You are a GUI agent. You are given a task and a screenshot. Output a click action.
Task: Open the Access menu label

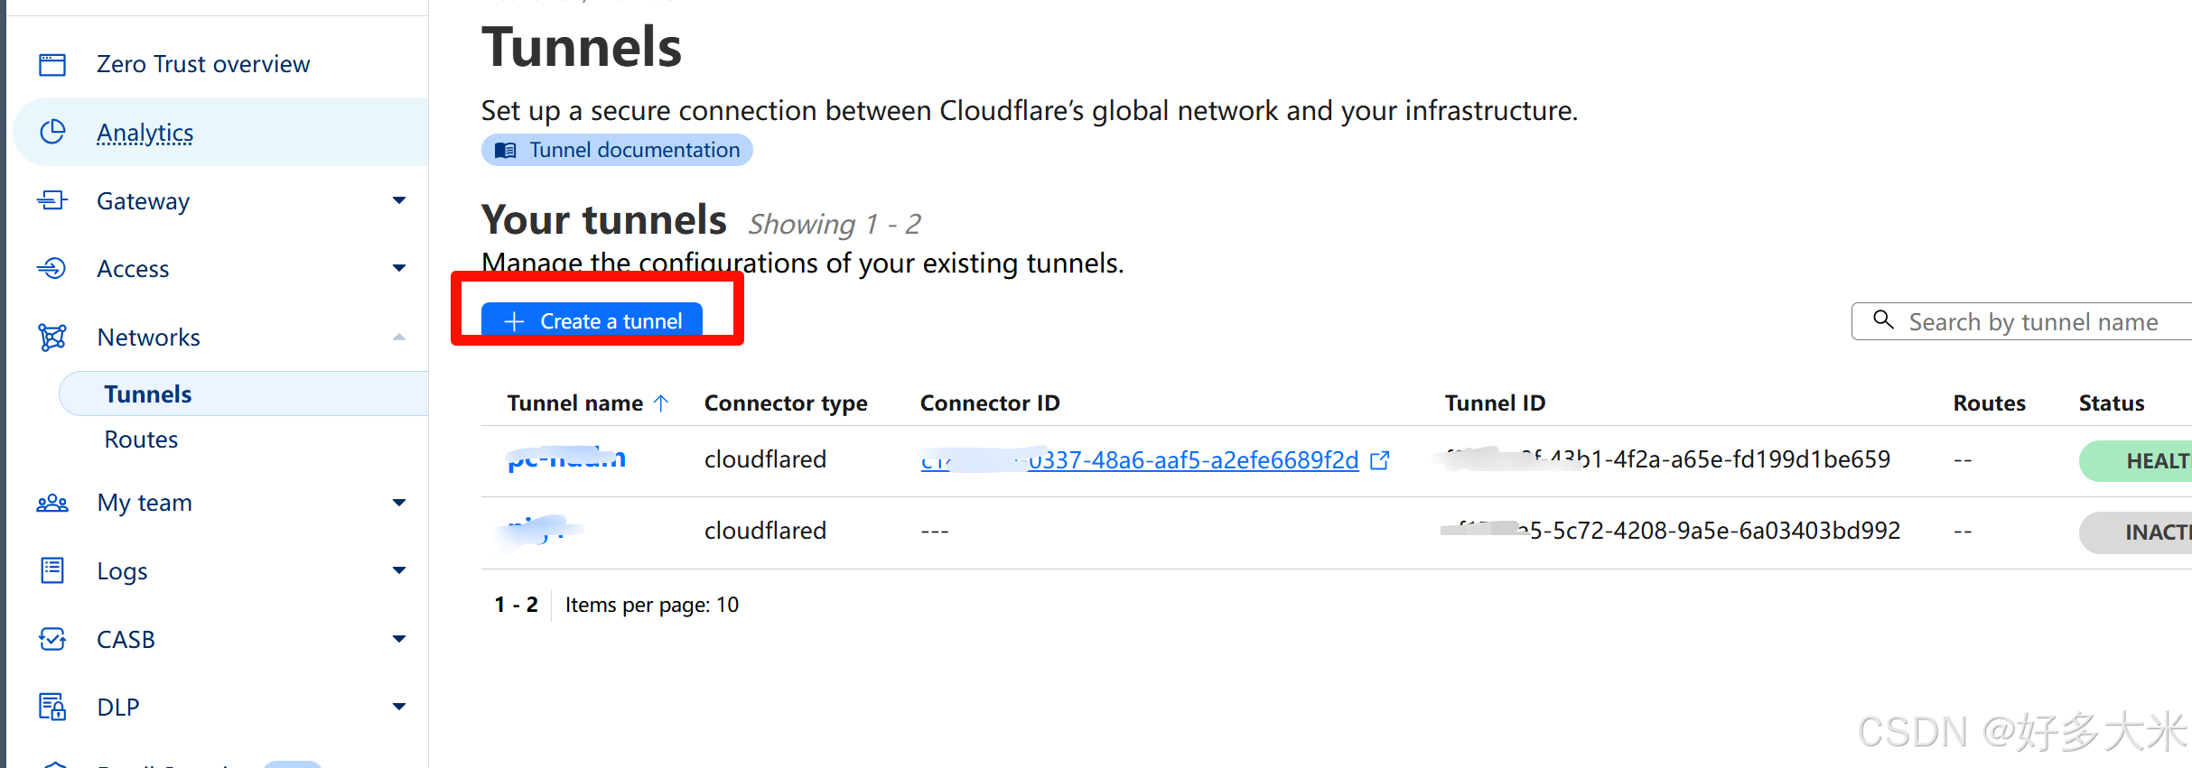(133, 269)
